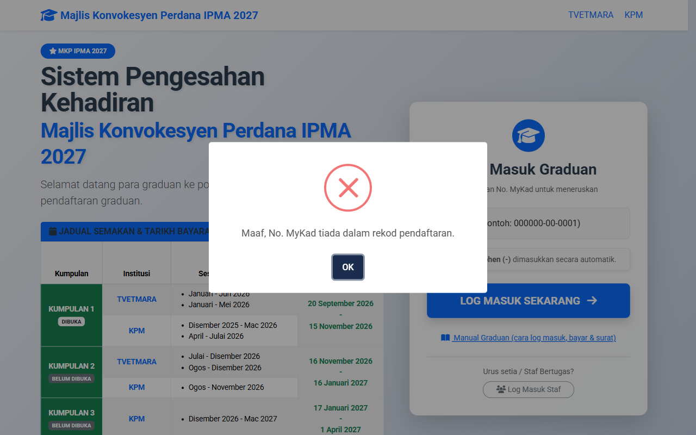Click the 'Julai - Disember 2026' session entry
The image size is (696, 435).
[224, 356]
